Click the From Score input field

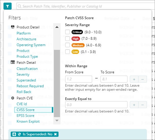tap(79, 79)
